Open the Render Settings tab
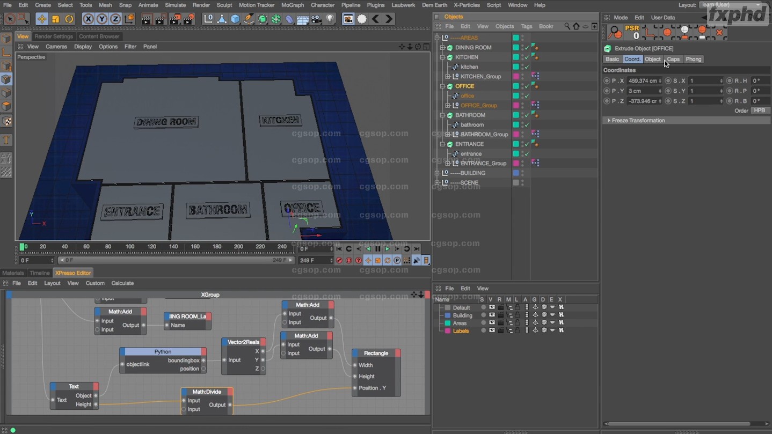Viewport: 772px width, 434px height. 54,36
